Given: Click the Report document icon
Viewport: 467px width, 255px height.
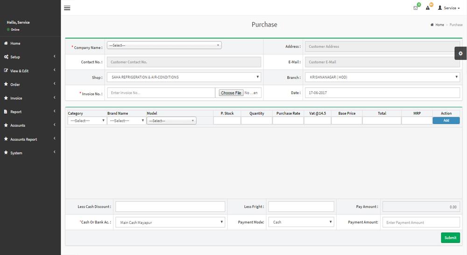Looking at the screenshot, I should 6,111.
